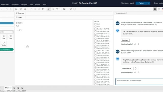Screen dimensions: 163x92
Task: Click the Columns shelf label
Action: coord(20,13)
